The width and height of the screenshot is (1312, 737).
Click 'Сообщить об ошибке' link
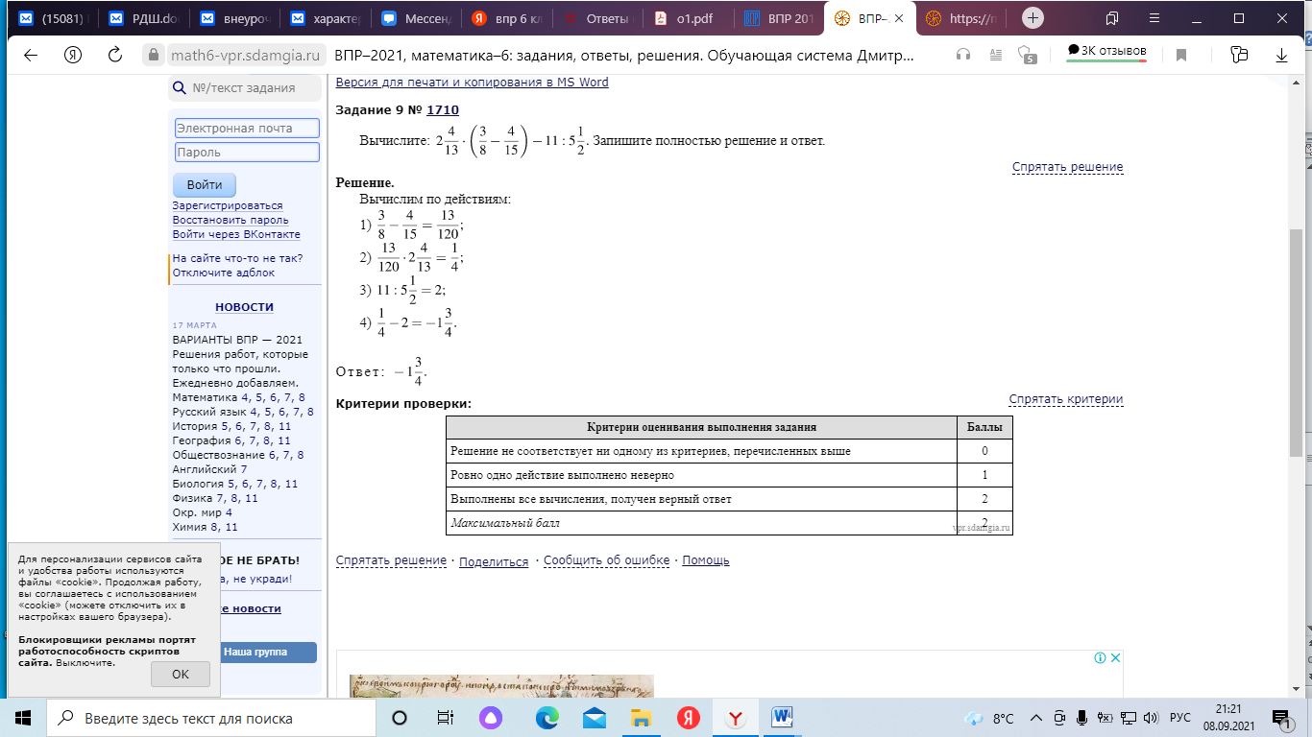click(x=606, y=560)
